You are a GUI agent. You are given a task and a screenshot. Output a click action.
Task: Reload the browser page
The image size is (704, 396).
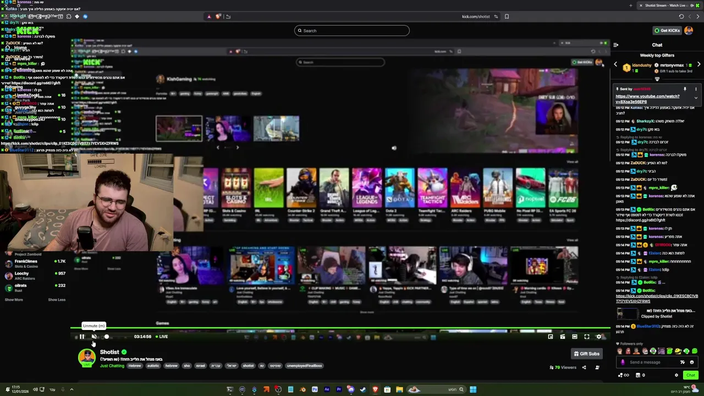click(x=681, y=16)
